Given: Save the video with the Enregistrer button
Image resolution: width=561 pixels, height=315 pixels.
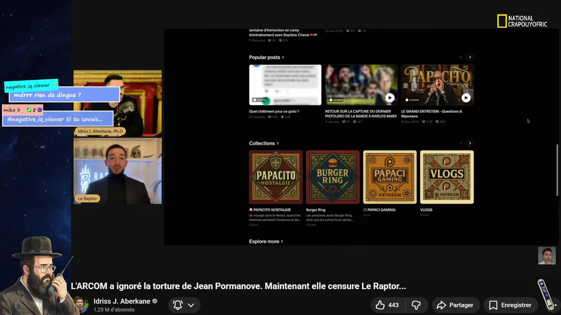Looking at the screenshot, I should 510,305.
